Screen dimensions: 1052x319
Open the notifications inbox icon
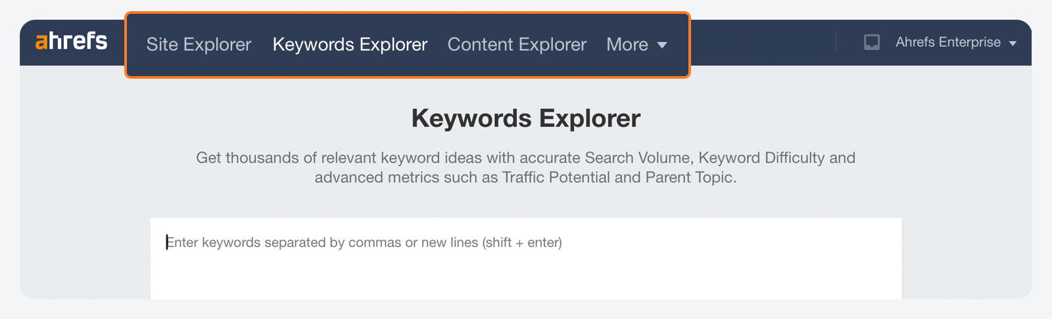click(x=872, y=43)
